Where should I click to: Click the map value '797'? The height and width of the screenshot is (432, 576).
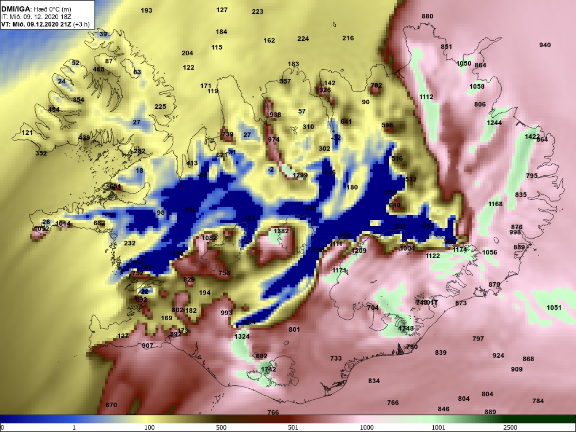point(478,339)
